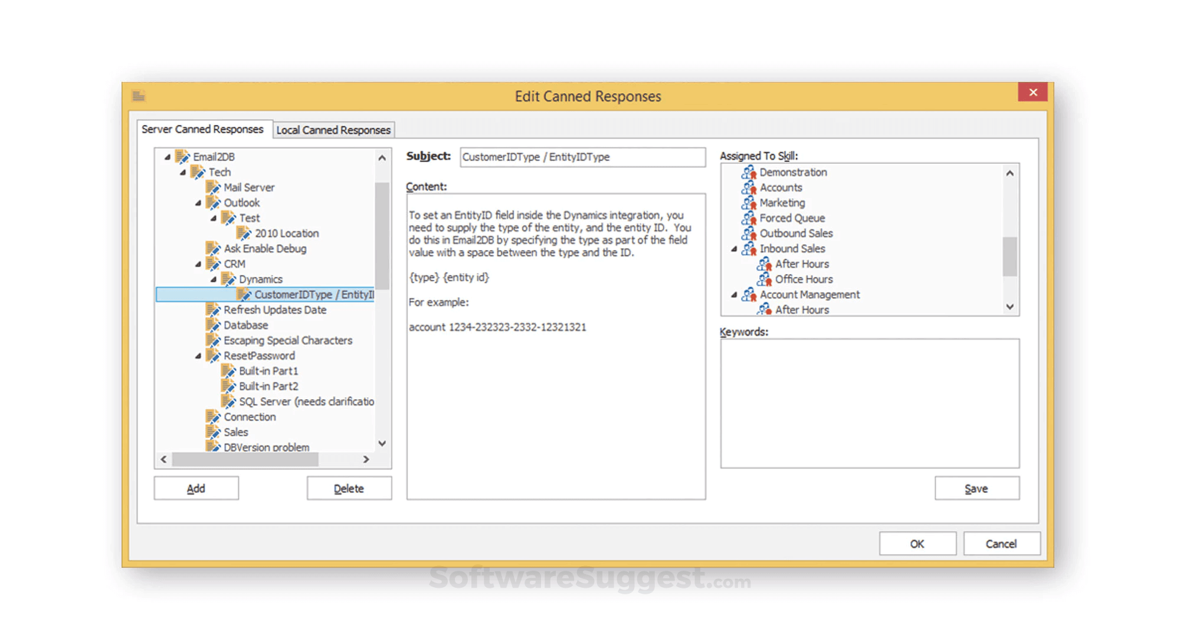
Task: Click the Mail Server canned response icon
Action: coord(213,187)
